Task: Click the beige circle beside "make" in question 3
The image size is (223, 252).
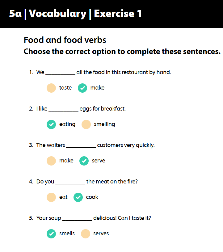Action: [x=51, y=161]
